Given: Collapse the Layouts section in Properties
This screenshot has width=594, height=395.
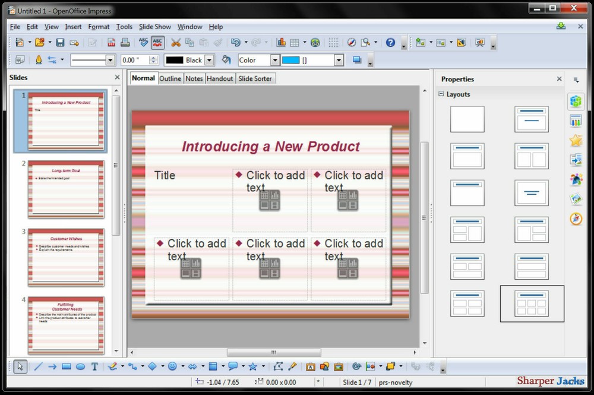Looking at the screenshot, I should click(x=441, y=94).
